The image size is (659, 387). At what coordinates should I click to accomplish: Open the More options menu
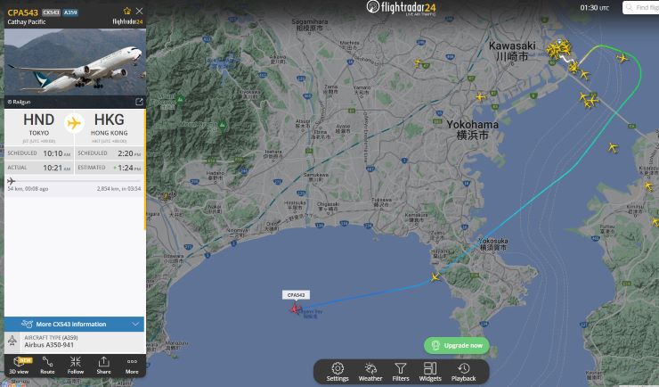click(x=132, y=365)
